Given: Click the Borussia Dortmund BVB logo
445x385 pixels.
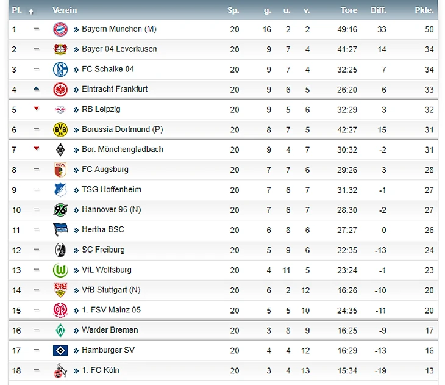Looking at the screenshot, I should 60,129.
